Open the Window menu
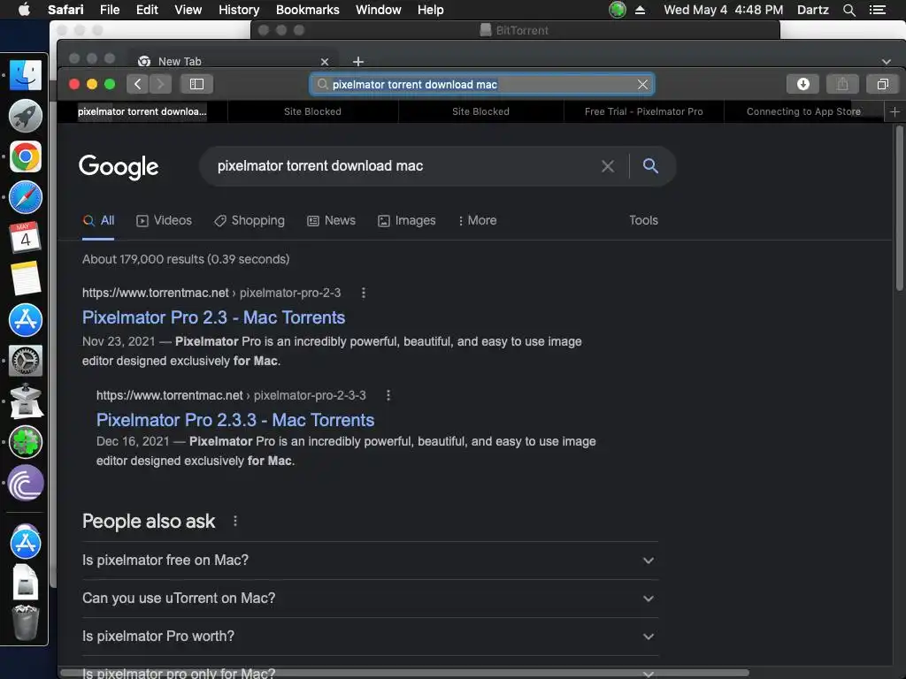 [x=379, y=10]
